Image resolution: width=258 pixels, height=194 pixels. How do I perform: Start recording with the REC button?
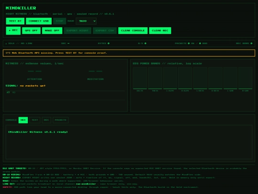click(x=13, y=31)
